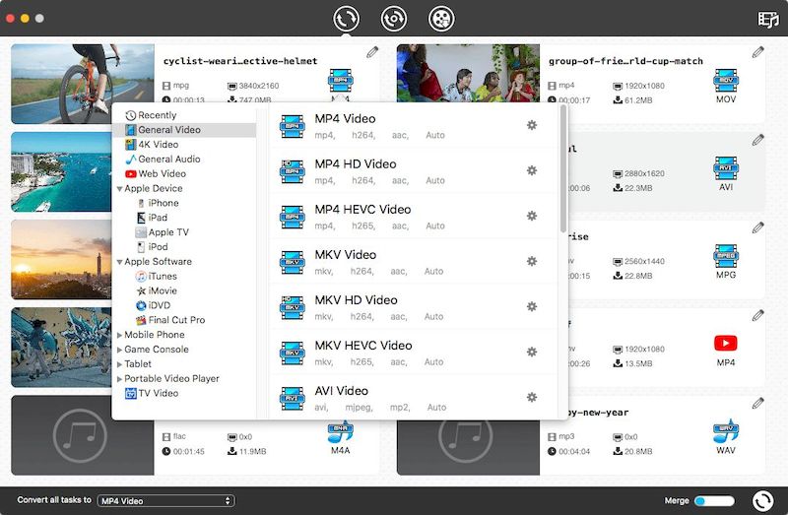Click the sunset city skyline thumbnail
788x515 pixels.
tap(61, 259)
